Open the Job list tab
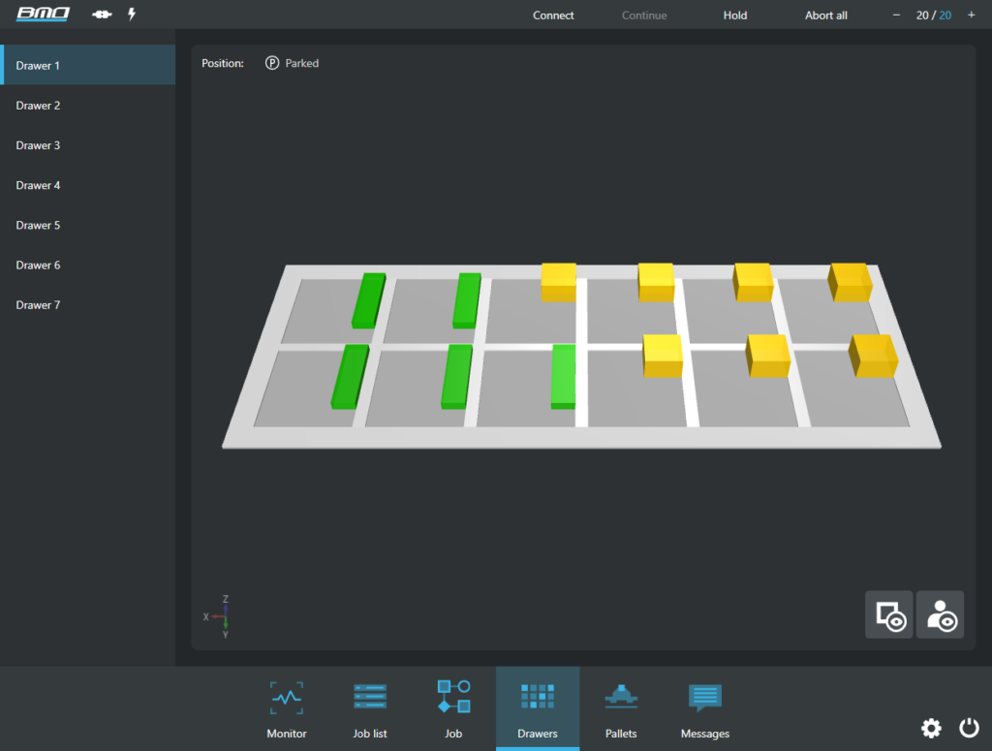This screenshot has height=751, width=992. [370, 709]
